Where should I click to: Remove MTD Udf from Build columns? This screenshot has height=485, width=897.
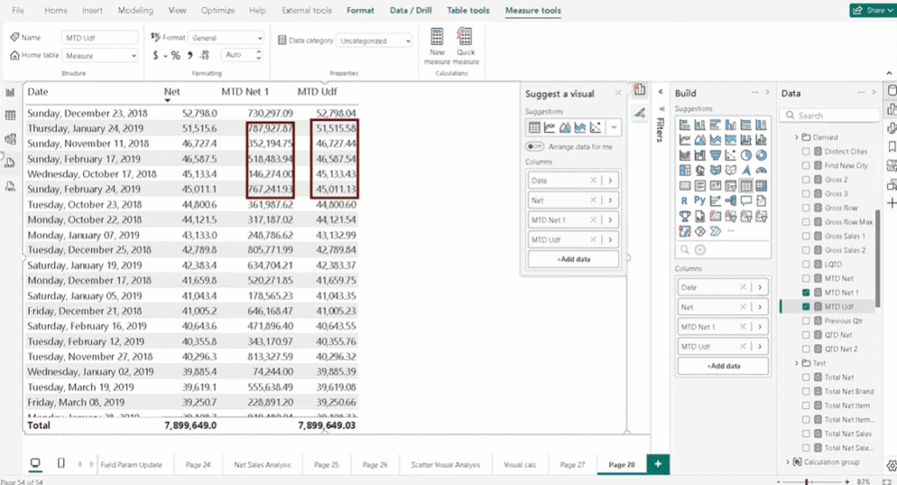(743, 347)
